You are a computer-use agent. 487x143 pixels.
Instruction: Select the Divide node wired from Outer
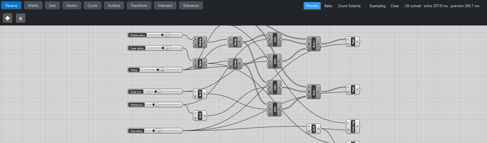(x=235, y=63)
